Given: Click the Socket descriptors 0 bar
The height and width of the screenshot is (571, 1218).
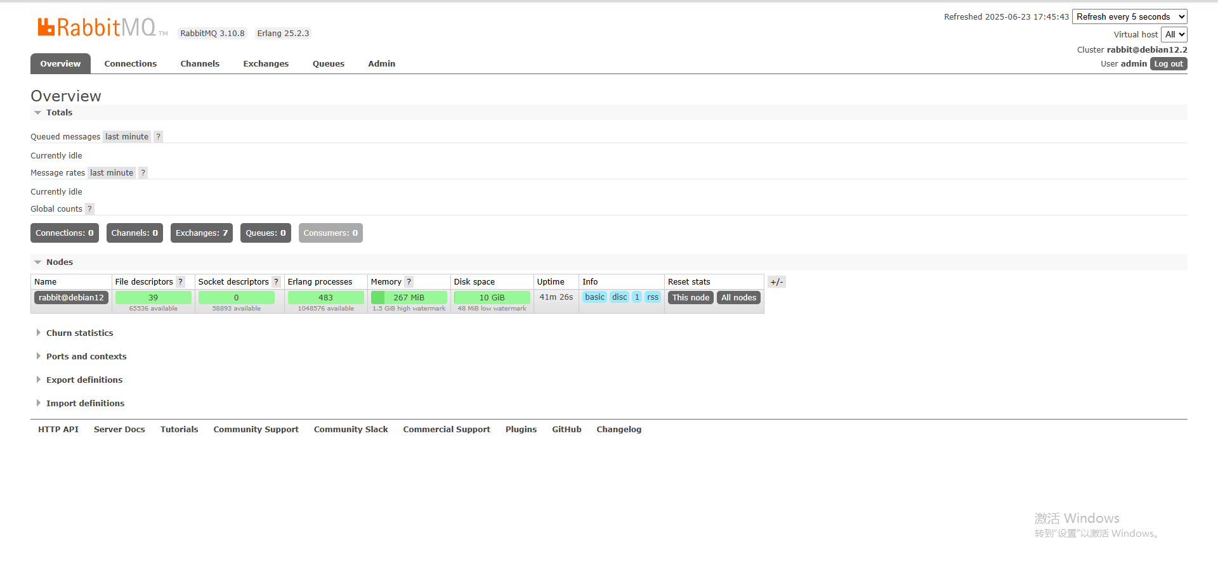Looking at the screenshot, I should tap(237, 297).
